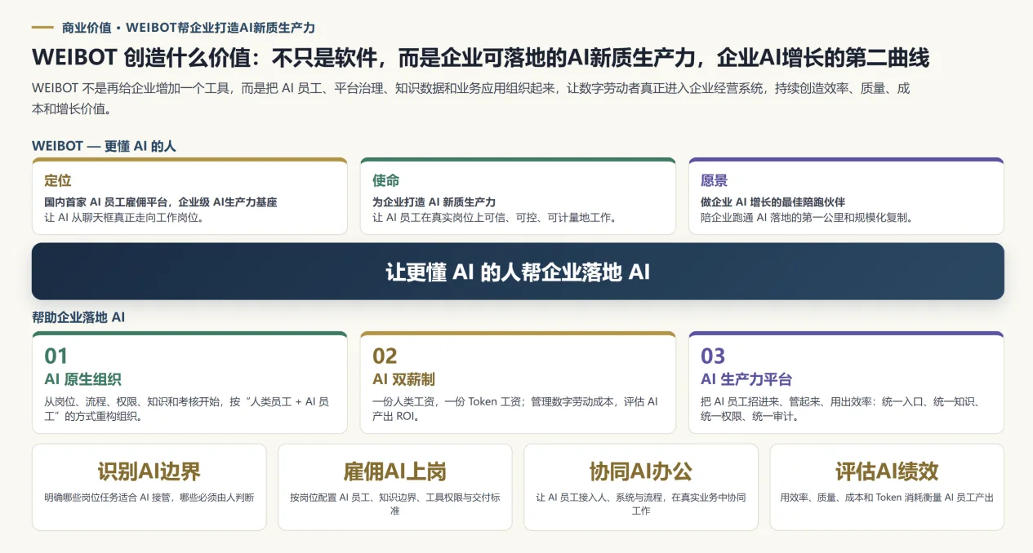This screenshot has width=1033, height=553.
Task: Select the AI 原生组织 heading
Action: click(82, 379)
